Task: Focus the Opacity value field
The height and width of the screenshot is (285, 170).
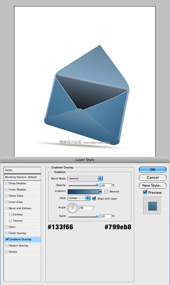Action: coord(106,185)
